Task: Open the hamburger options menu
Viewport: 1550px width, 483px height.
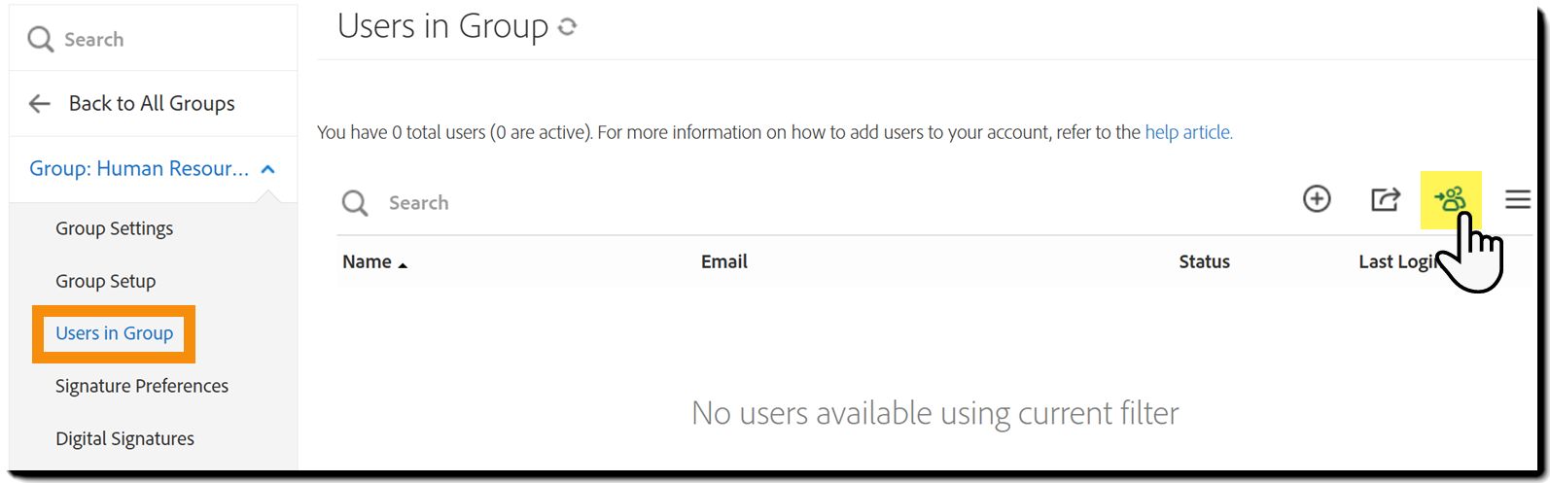Action: [x=1517, y=199]
